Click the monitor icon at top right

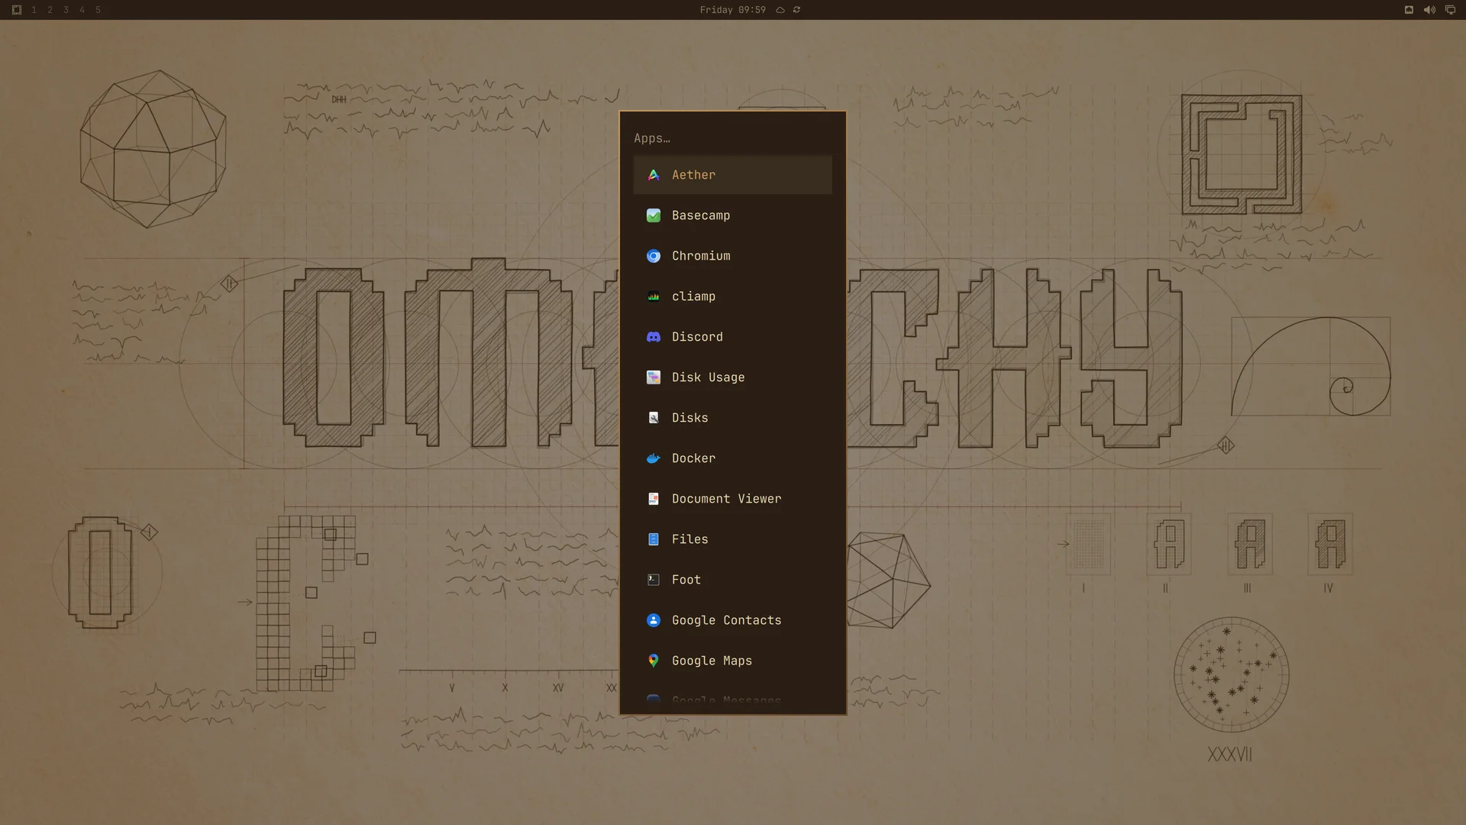[x=1450, y=10]
